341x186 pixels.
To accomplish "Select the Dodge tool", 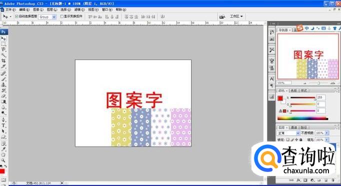I will pyautogui.click(x=3, y=112).
